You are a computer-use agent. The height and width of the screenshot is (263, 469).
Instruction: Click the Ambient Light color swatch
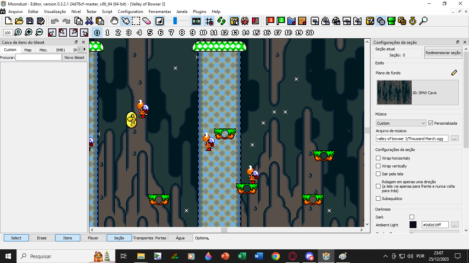(413, 225)
